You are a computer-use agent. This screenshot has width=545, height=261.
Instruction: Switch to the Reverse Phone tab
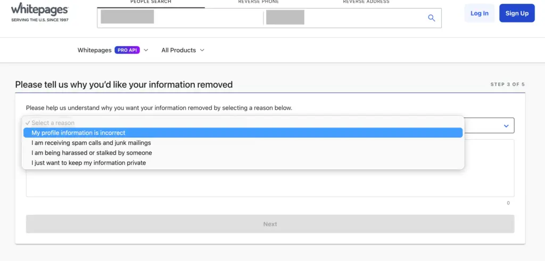258,2
